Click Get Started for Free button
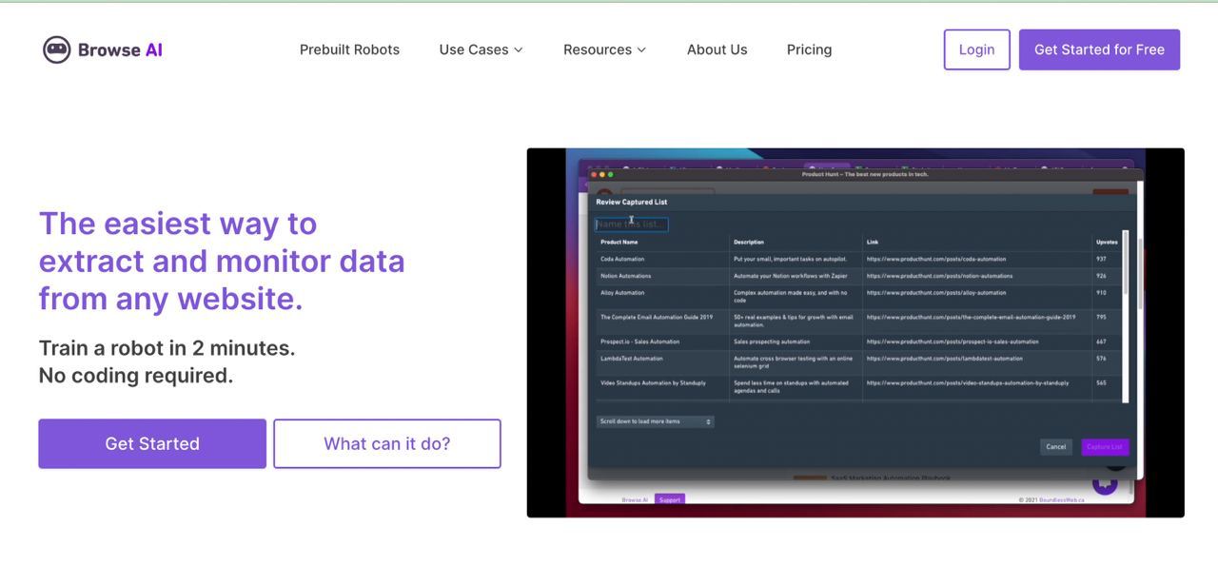Image resolution: width=1218 pixels, height=566 pixels. point(1099,49)
